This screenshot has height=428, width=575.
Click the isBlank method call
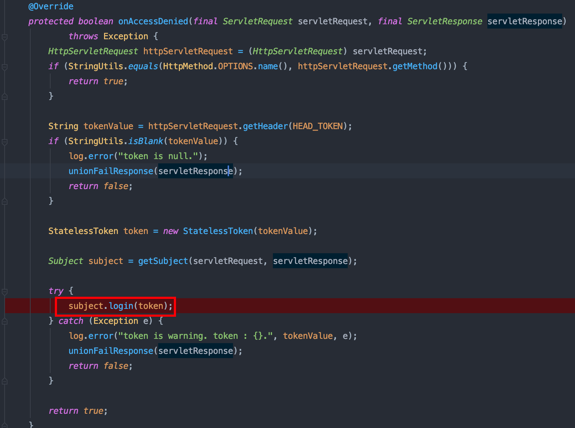(x=145, y=141)
